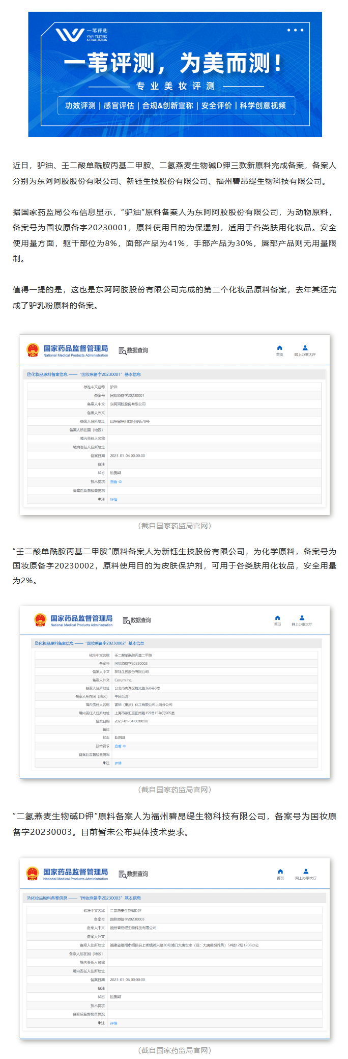
Task: Click the home icon in the 20230001 screenshot
Action: [279, 348]
